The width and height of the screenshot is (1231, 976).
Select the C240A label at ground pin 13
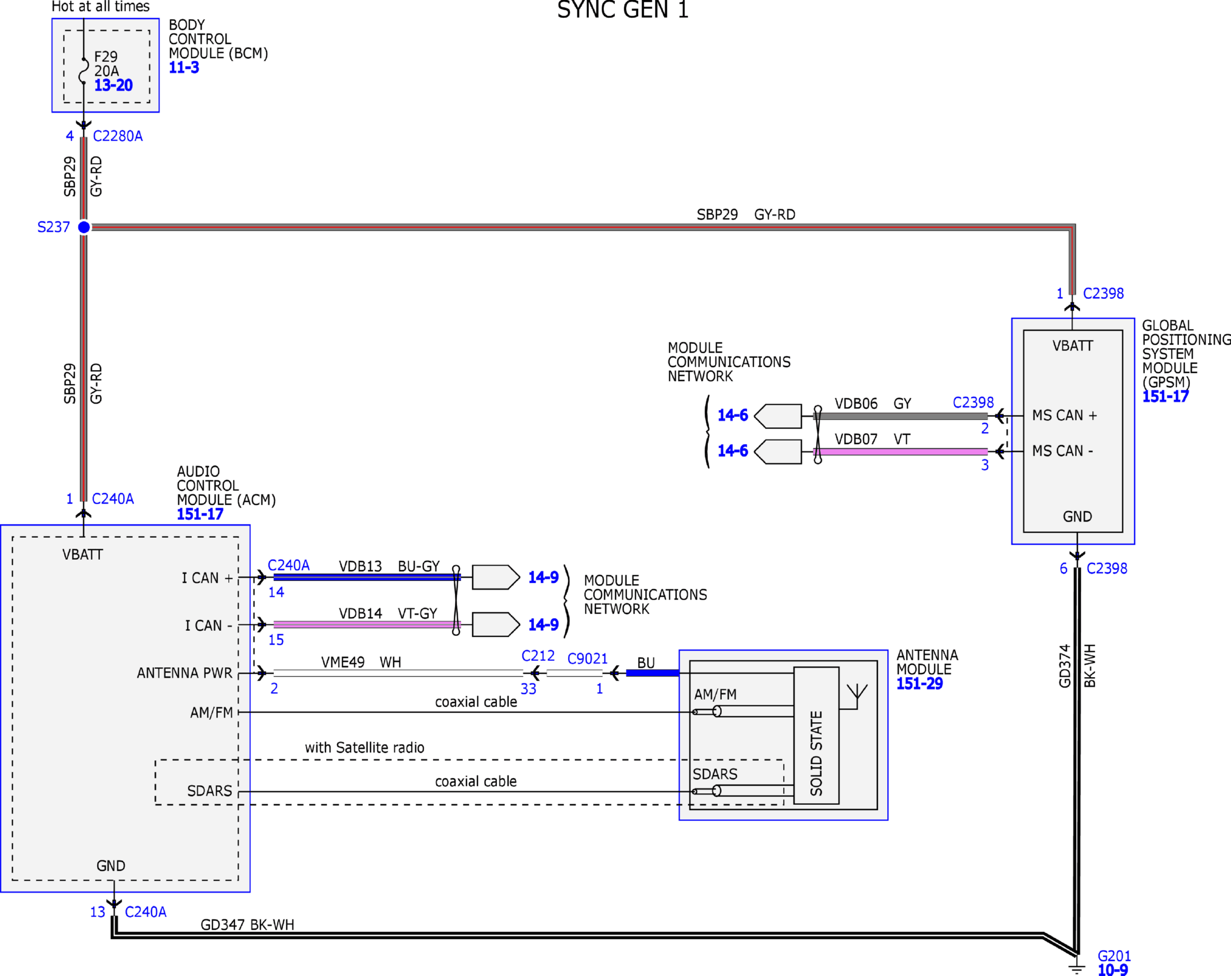[146, 912]
